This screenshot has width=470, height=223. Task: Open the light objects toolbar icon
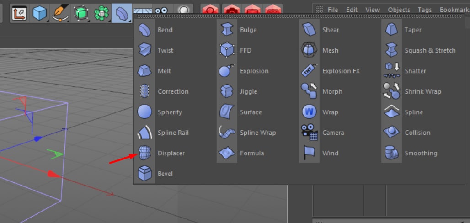point(183,10)
